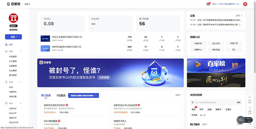
Task: Click the 管理 section icon in sidebar
Action: [x=6, y=51]
